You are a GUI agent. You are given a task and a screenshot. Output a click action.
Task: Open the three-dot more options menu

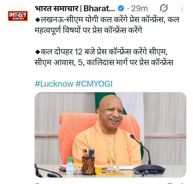tap(182, 9)
